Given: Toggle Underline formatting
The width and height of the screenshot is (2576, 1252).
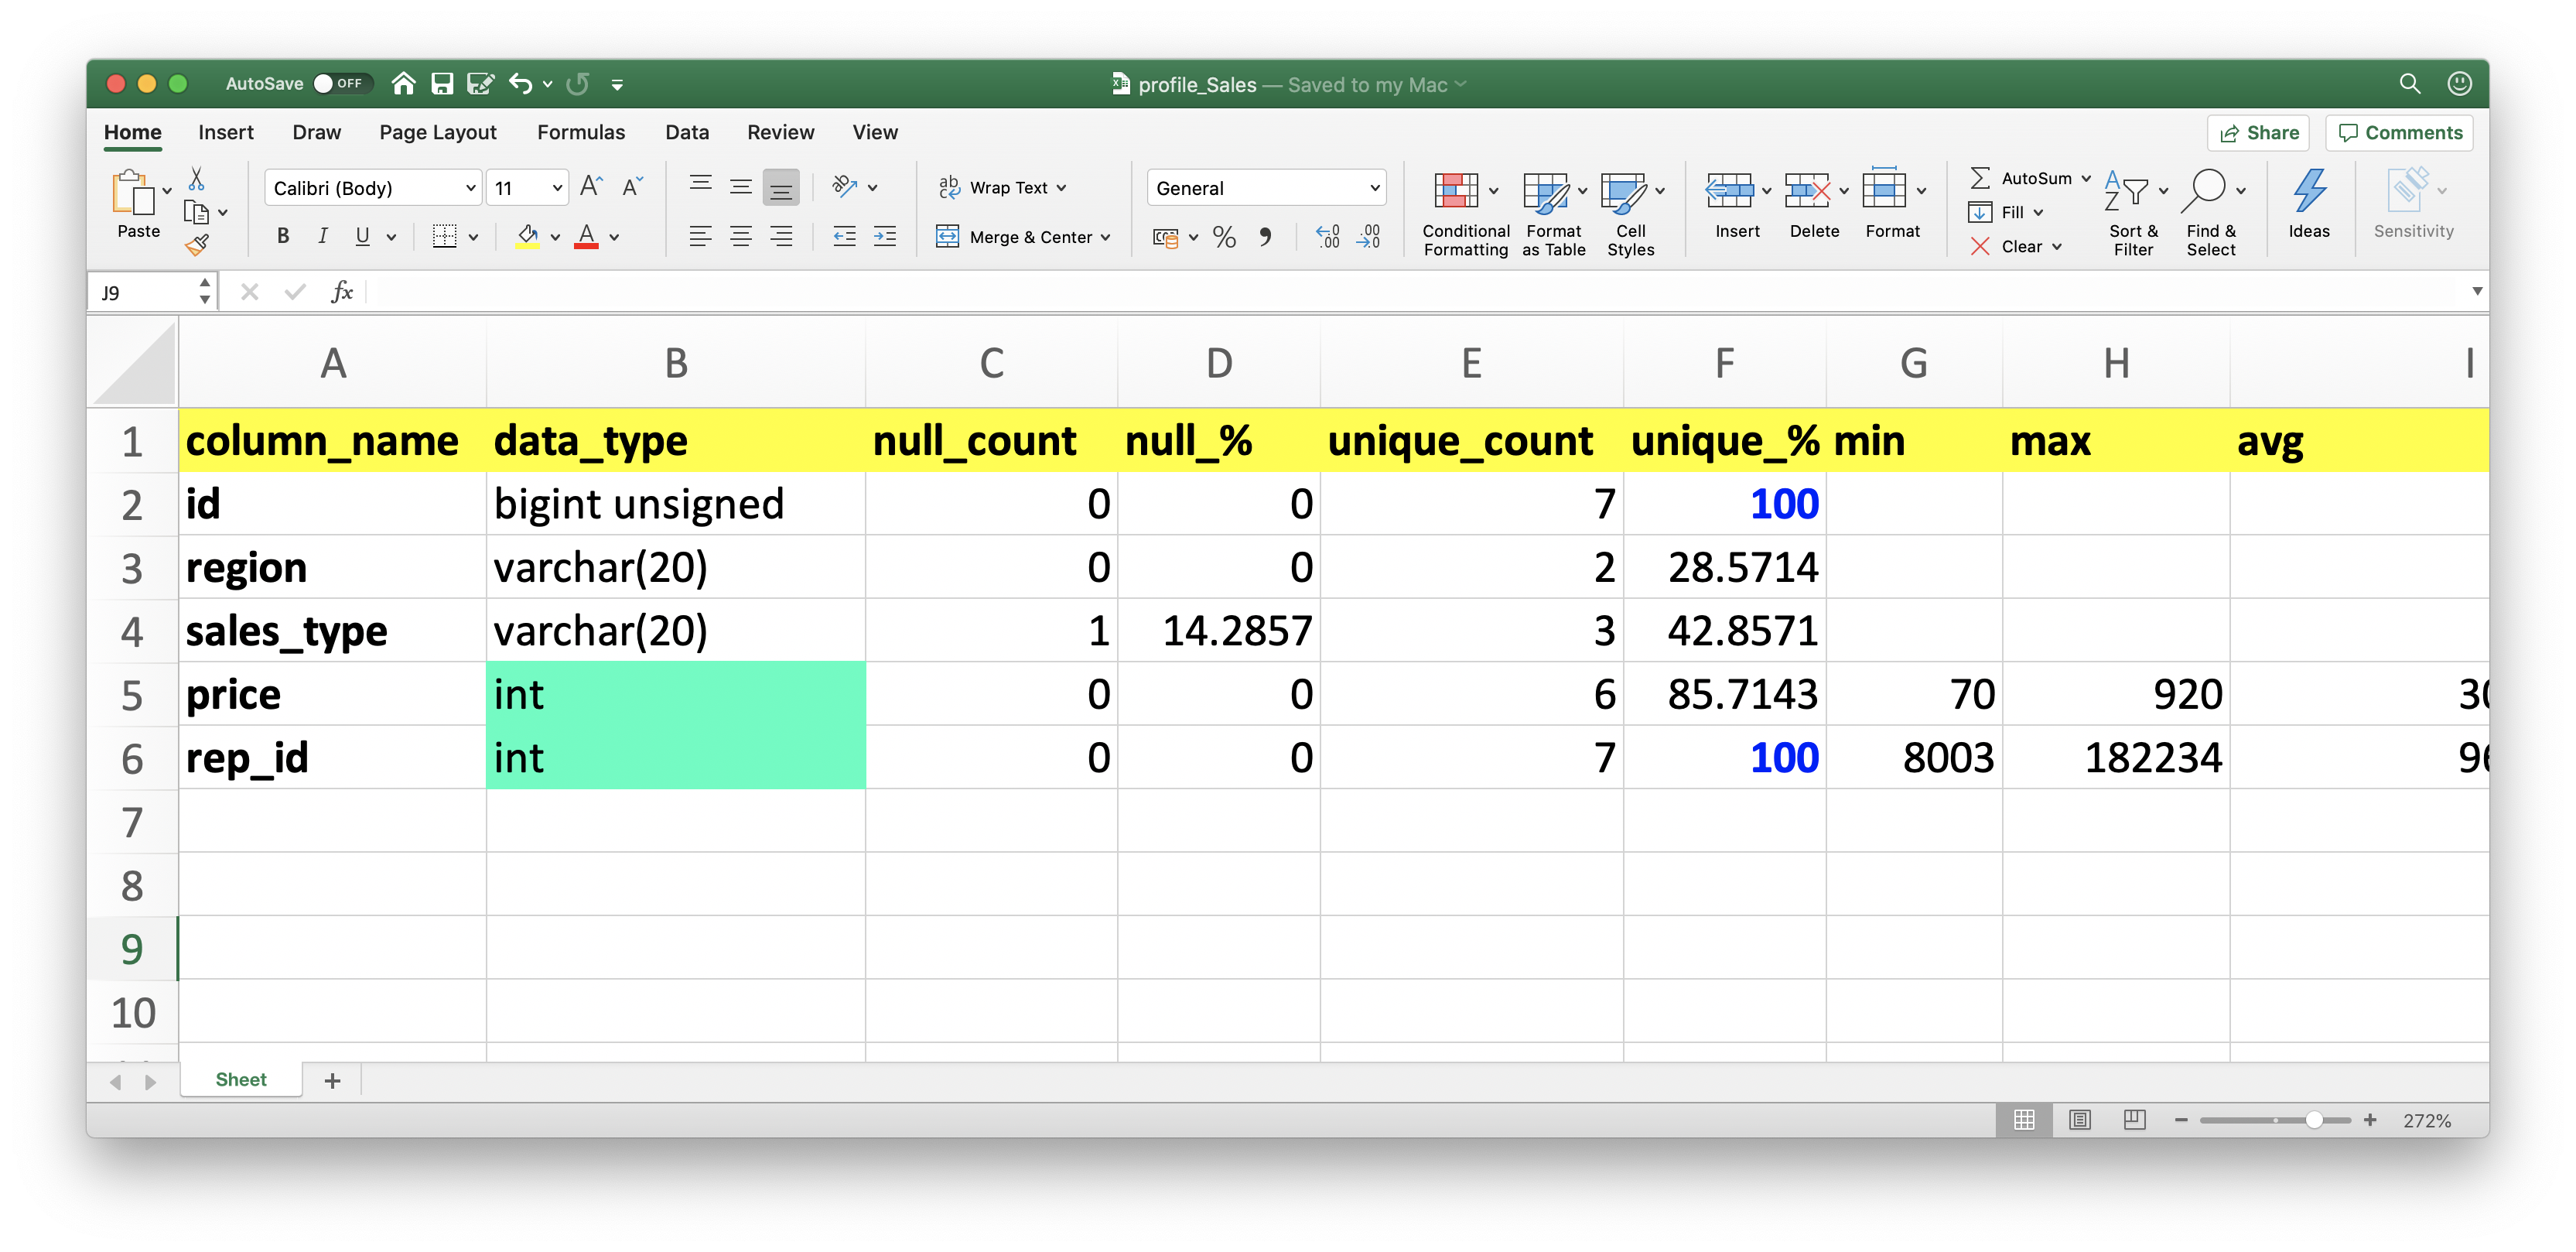Looking at the screenshot, I should (362, 237).
